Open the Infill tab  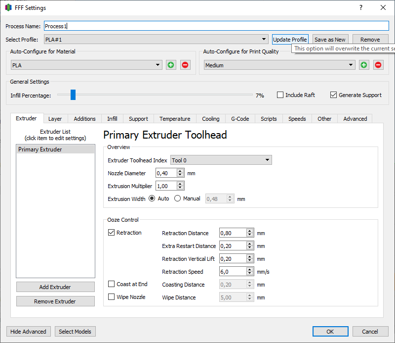[x=112, y=119]
